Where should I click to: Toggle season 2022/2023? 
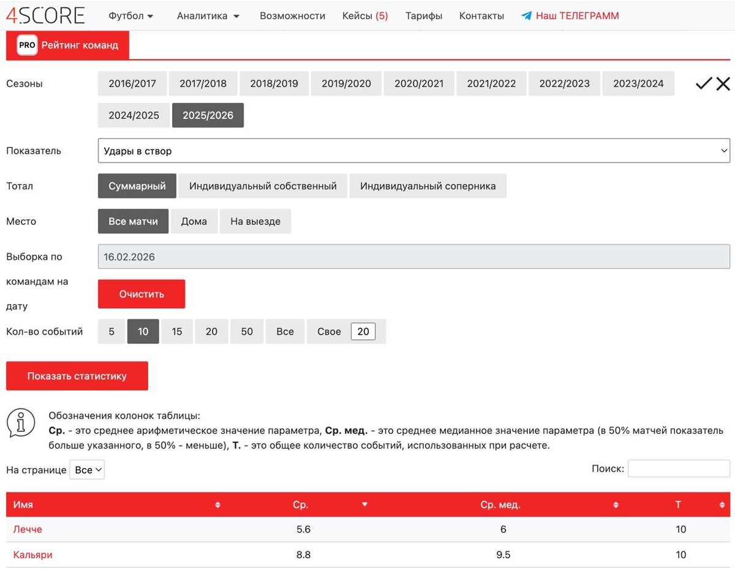564,83
